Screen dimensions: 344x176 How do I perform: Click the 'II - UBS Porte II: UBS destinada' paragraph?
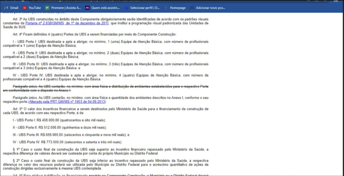coord(106,55)
